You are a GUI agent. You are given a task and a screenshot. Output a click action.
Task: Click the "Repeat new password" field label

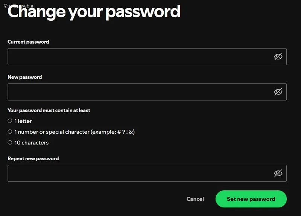[x=33, y=158]
